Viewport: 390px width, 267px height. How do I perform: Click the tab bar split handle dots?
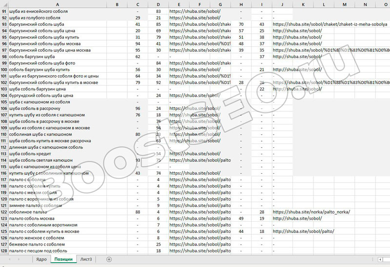click(372, 260)
